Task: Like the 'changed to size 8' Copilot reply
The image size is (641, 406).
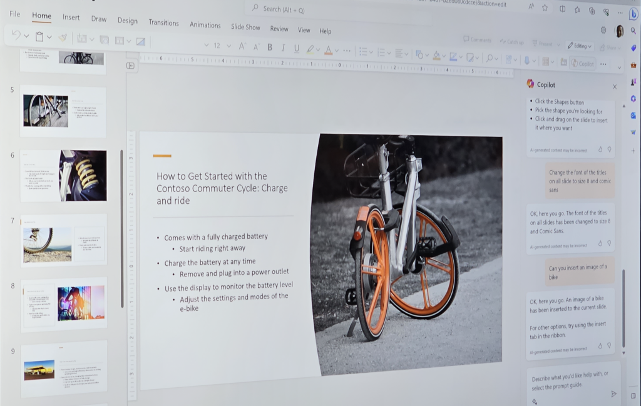Action: [x=600, y=243]
